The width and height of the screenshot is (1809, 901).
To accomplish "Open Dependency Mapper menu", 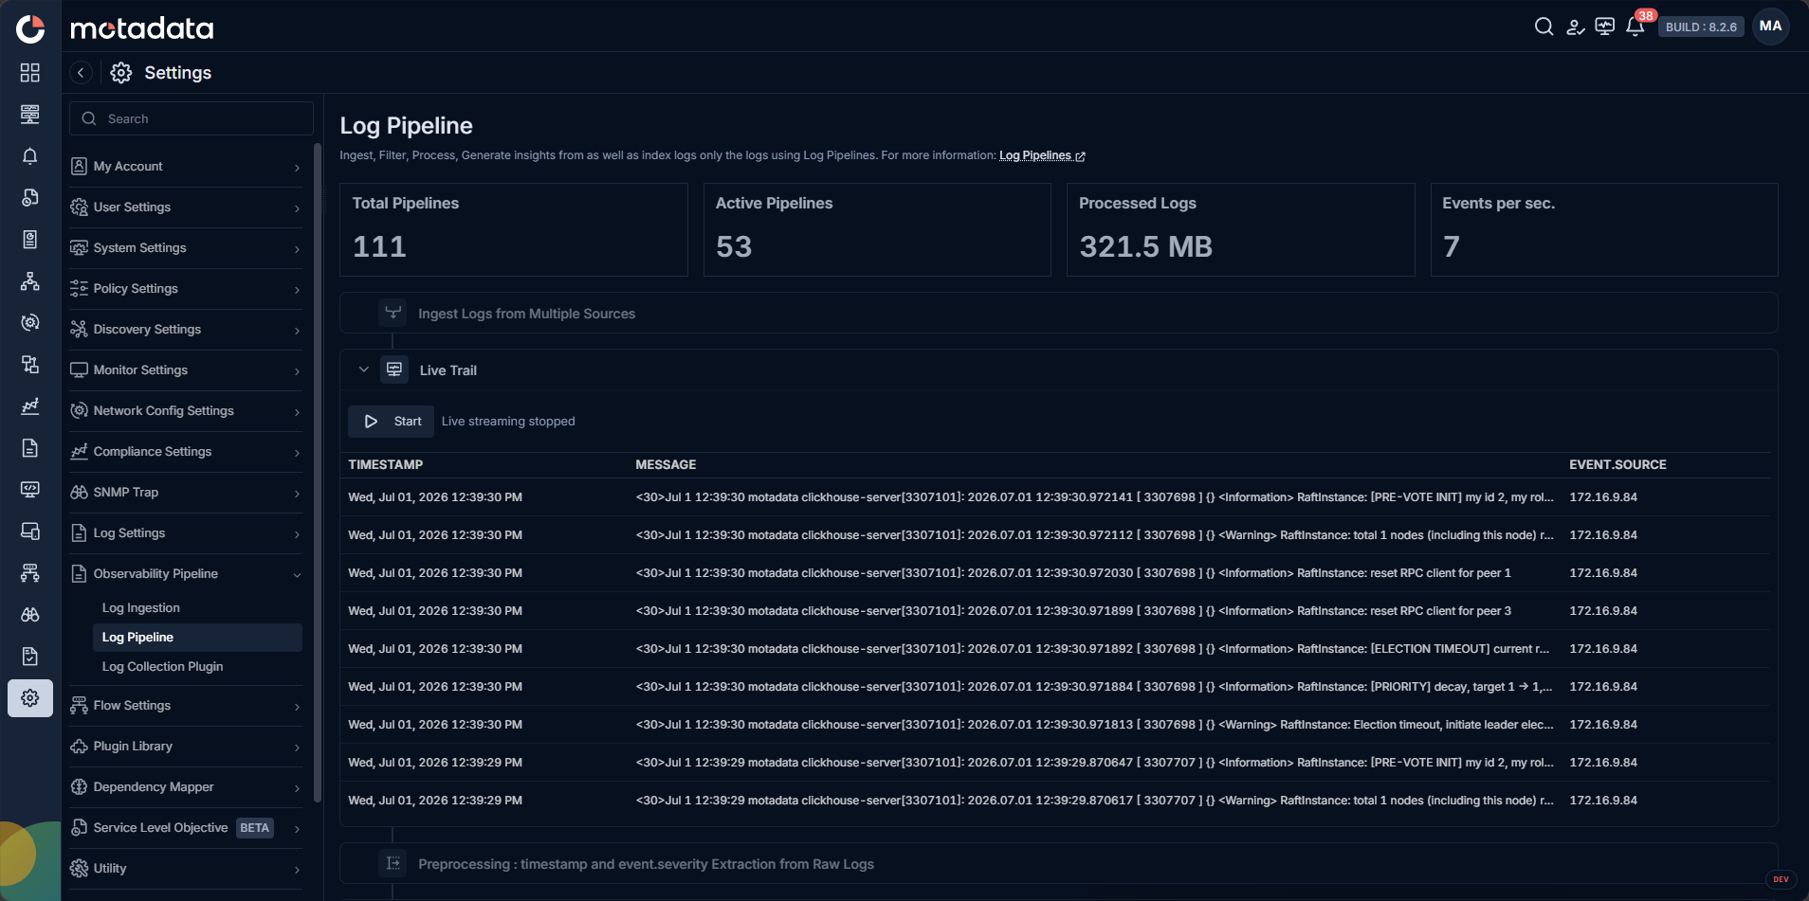I will 186,787.
